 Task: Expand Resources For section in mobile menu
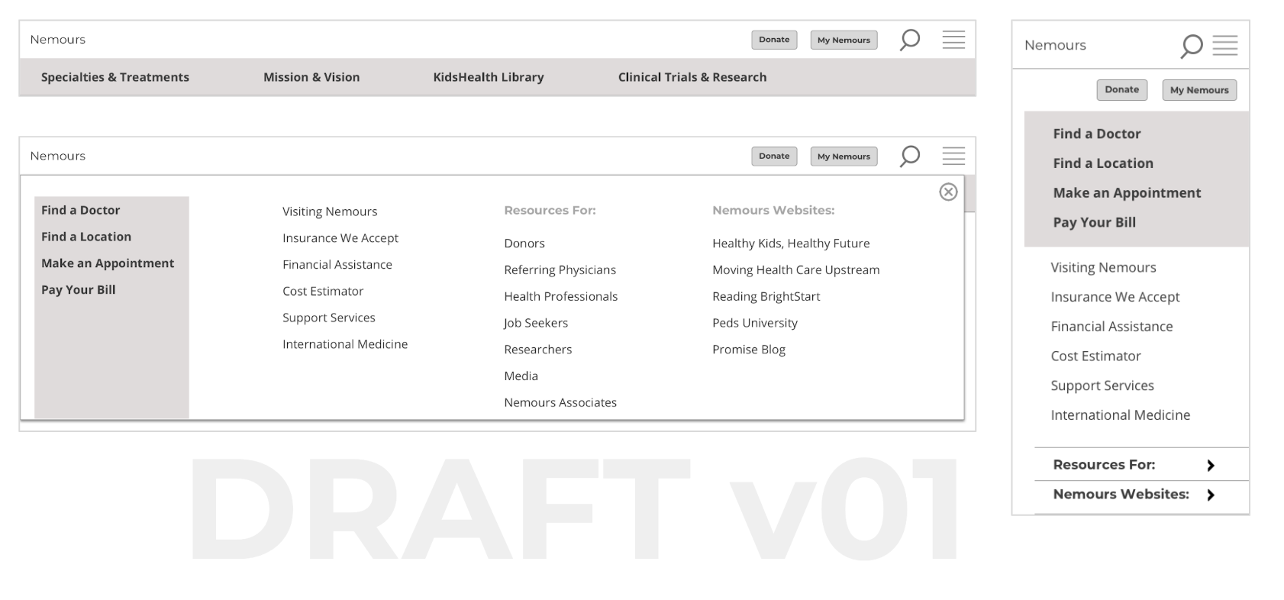[x=1210, y=465]
